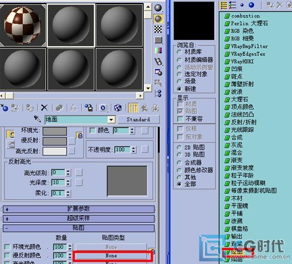Viewport: 292px width, 264px height.
Task: Click the Put to Library icon
Action: [x=89, y=108]
